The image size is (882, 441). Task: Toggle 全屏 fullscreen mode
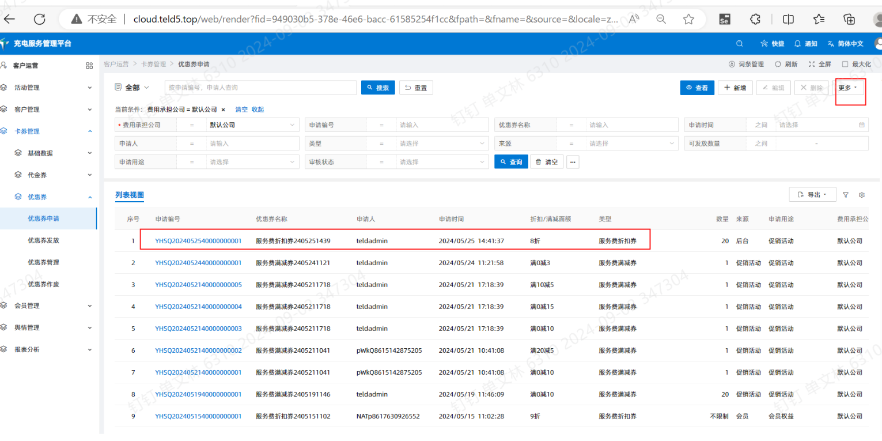820,64
